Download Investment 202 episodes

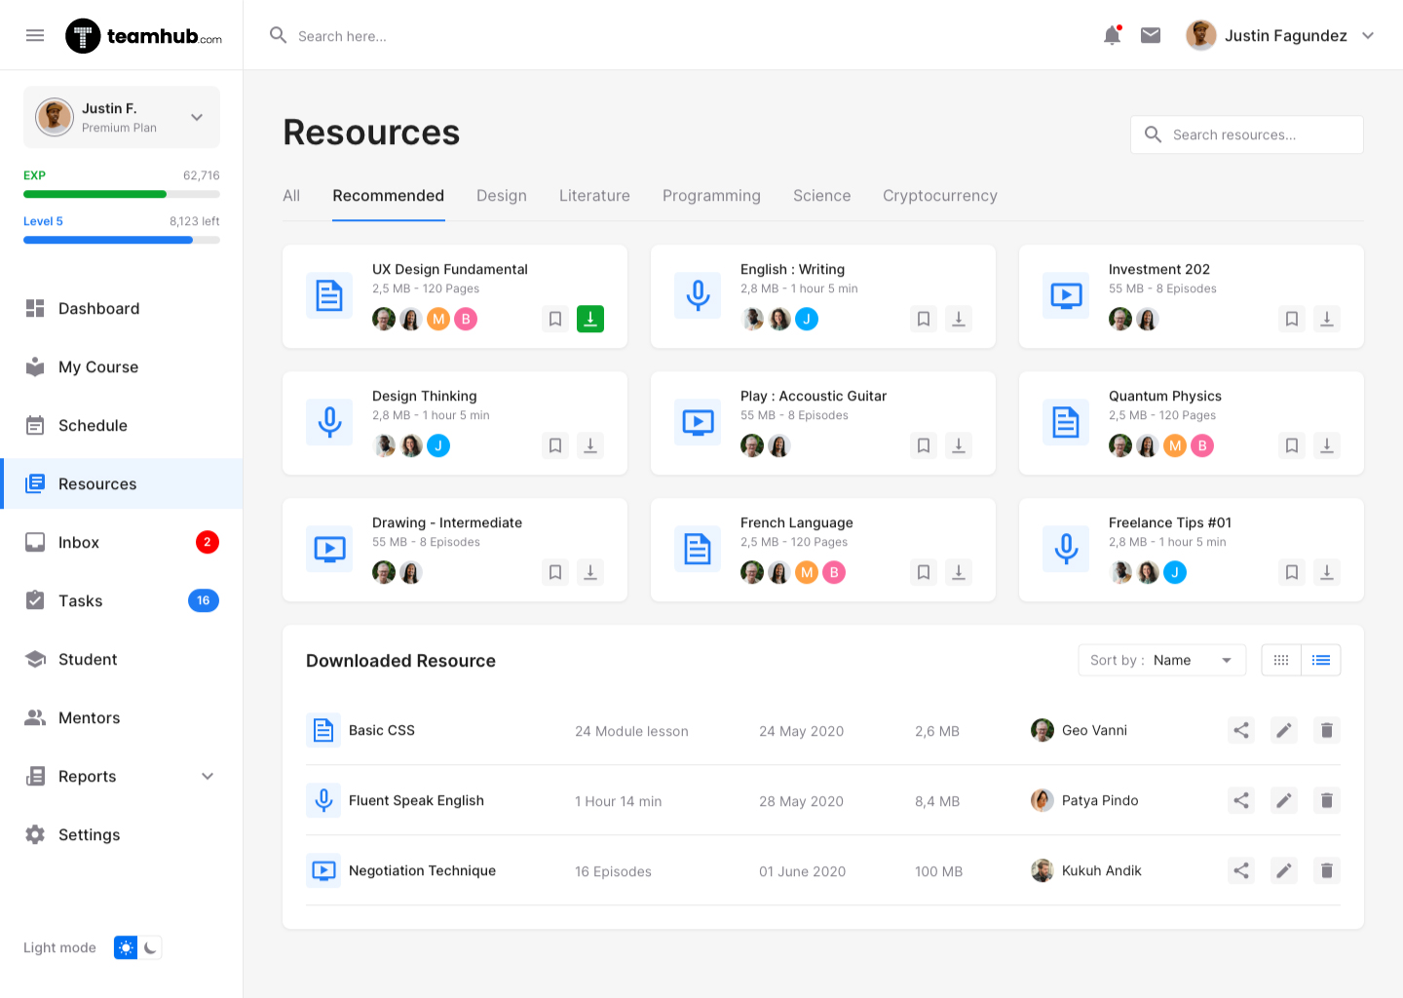1327,319
